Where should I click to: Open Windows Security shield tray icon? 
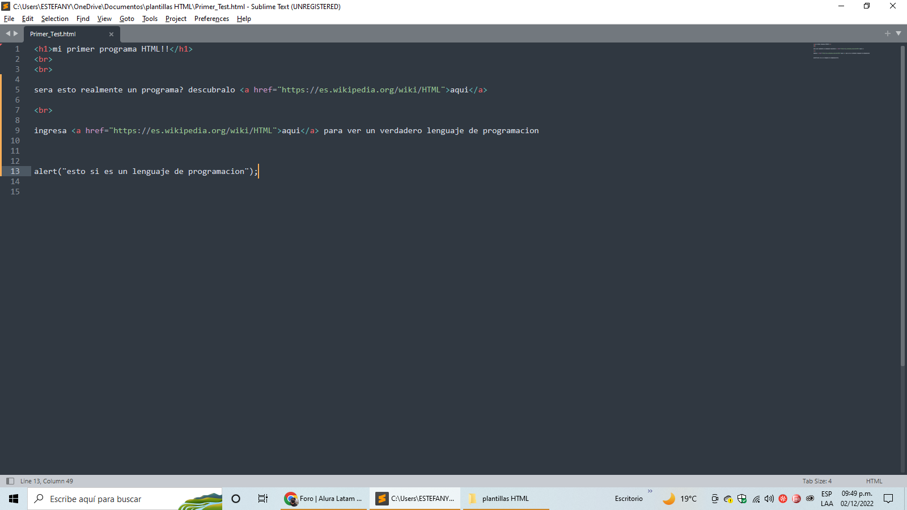point(742,499)
